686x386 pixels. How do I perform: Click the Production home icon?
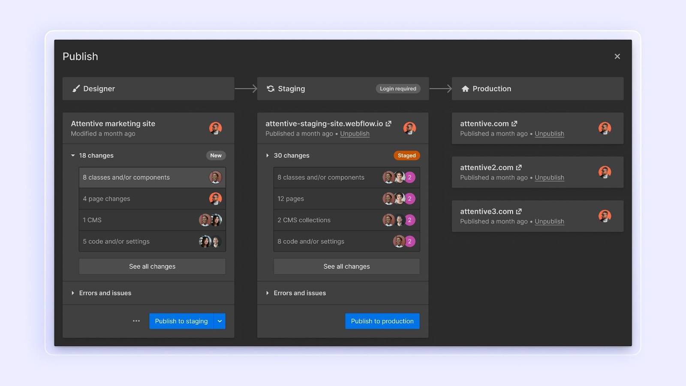pos(465,89)
